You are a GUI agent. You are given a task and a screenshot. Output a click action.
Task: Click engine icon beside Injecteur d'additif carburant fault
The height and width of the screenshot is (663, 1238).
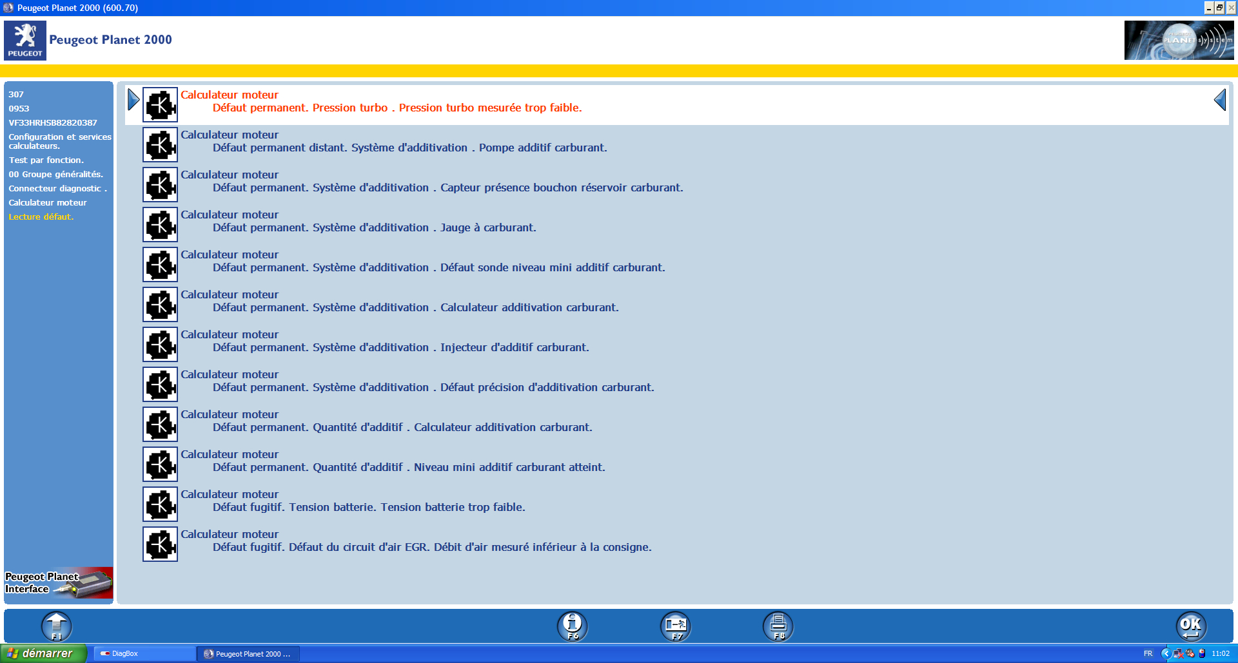point(160,344)
